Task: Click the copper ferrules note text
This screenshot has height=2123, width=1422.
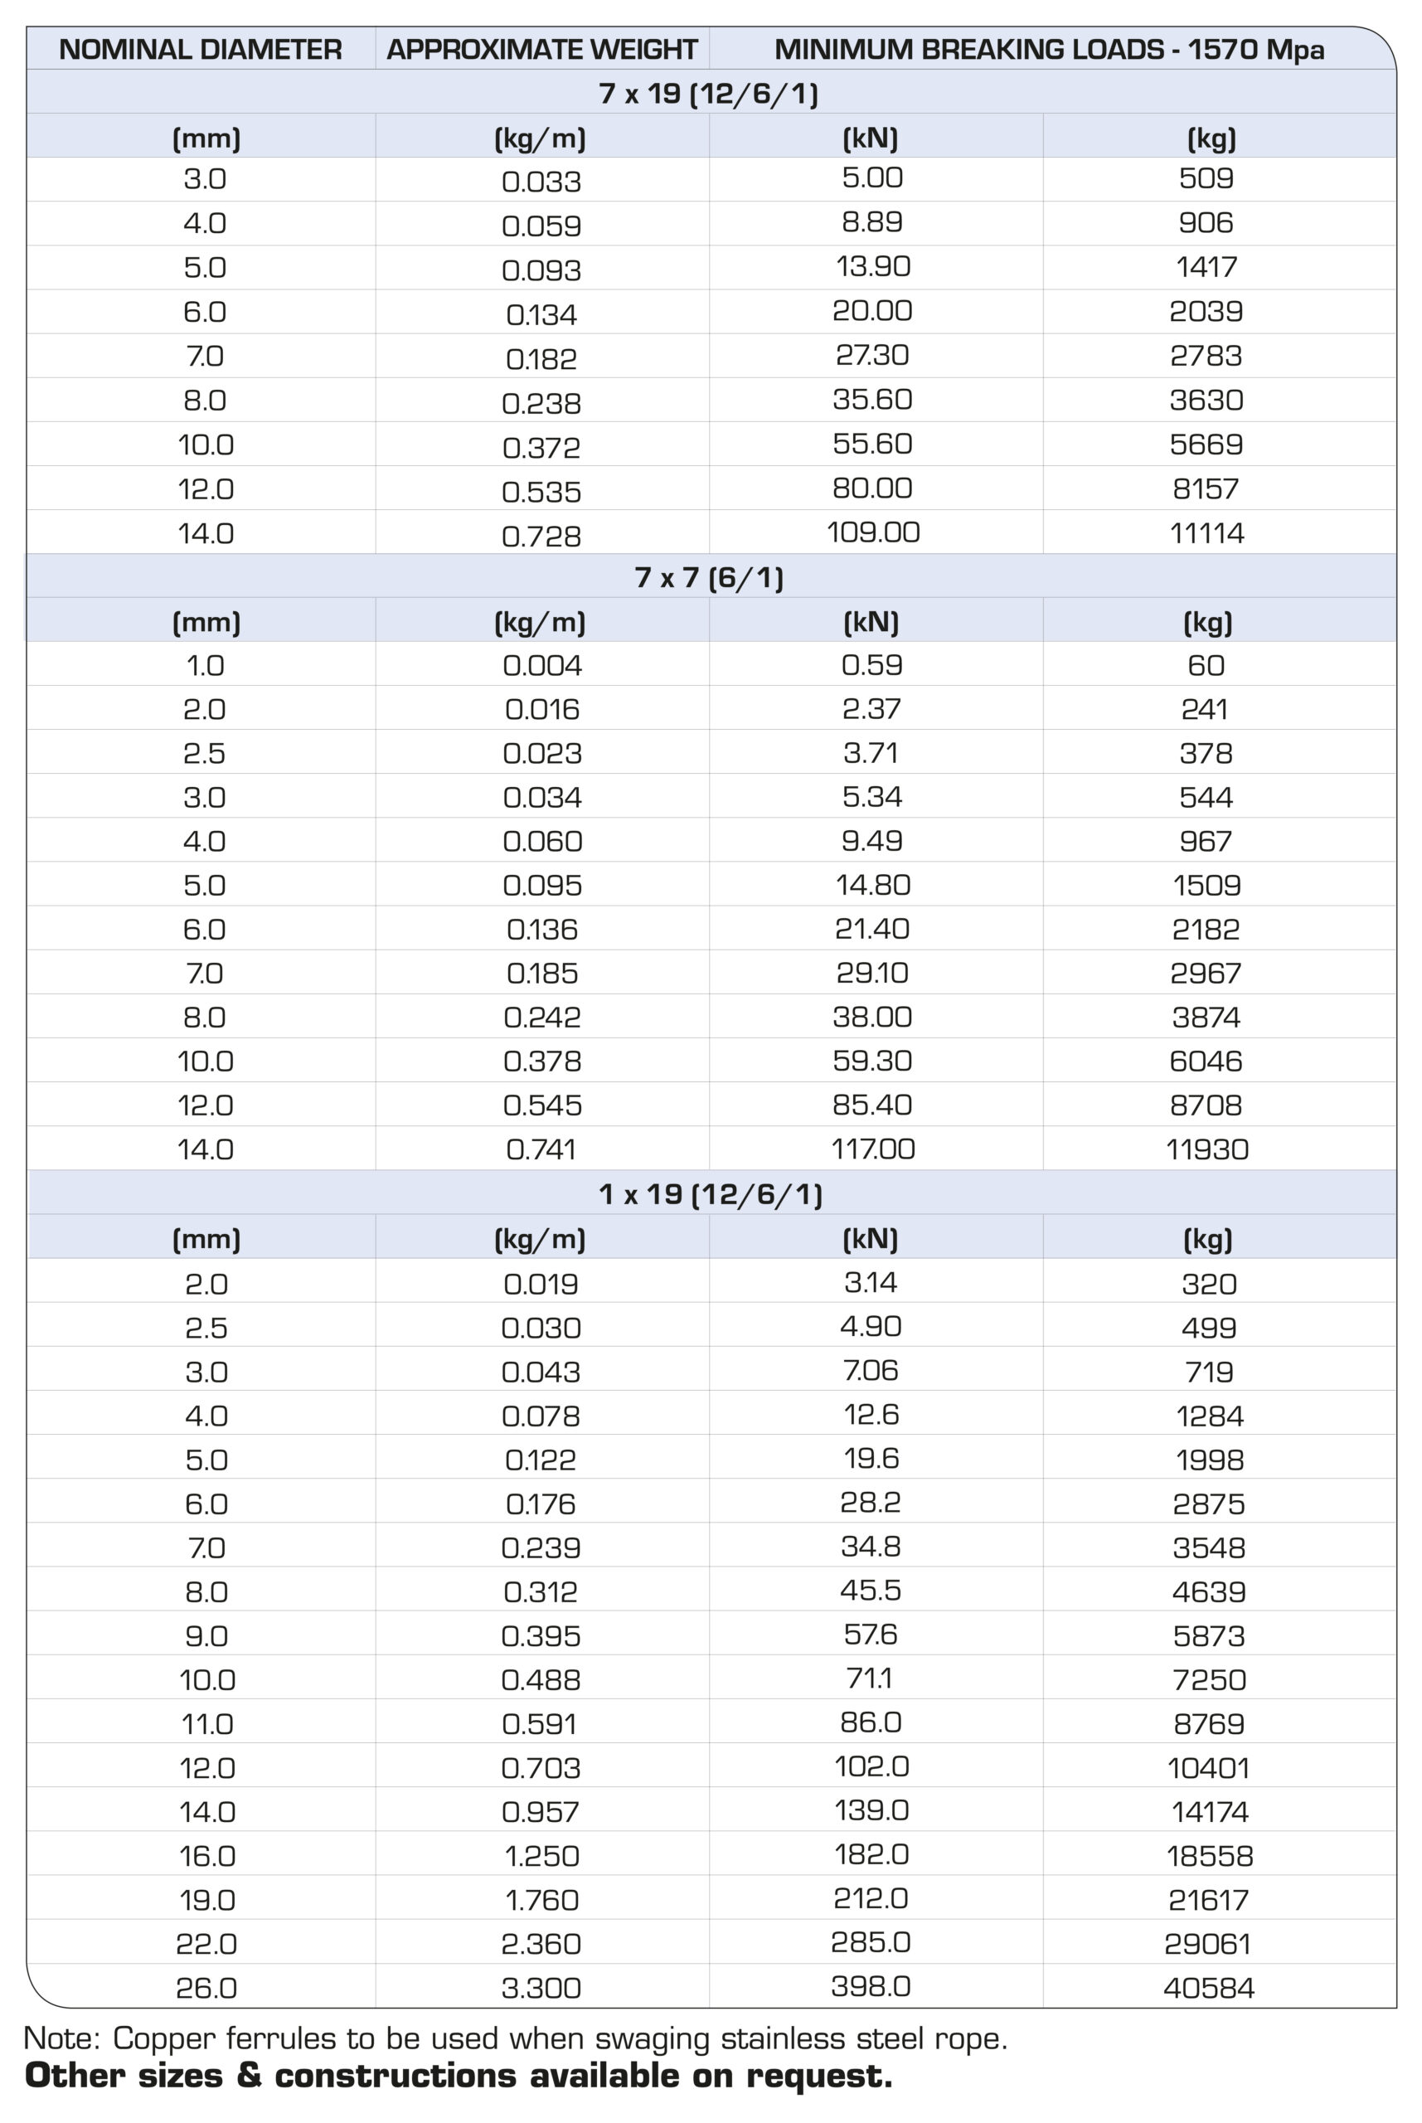Action: [515, 2038]
